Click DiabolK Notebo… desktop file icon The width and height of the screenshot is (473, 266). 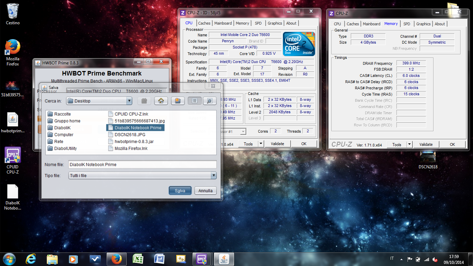tap(13, 197)
